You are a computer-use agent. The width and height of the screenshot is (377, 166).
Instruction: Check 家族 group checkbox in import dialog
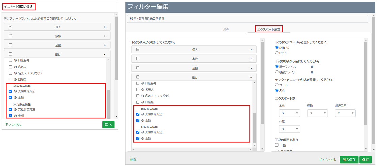(x=10, y=36)
